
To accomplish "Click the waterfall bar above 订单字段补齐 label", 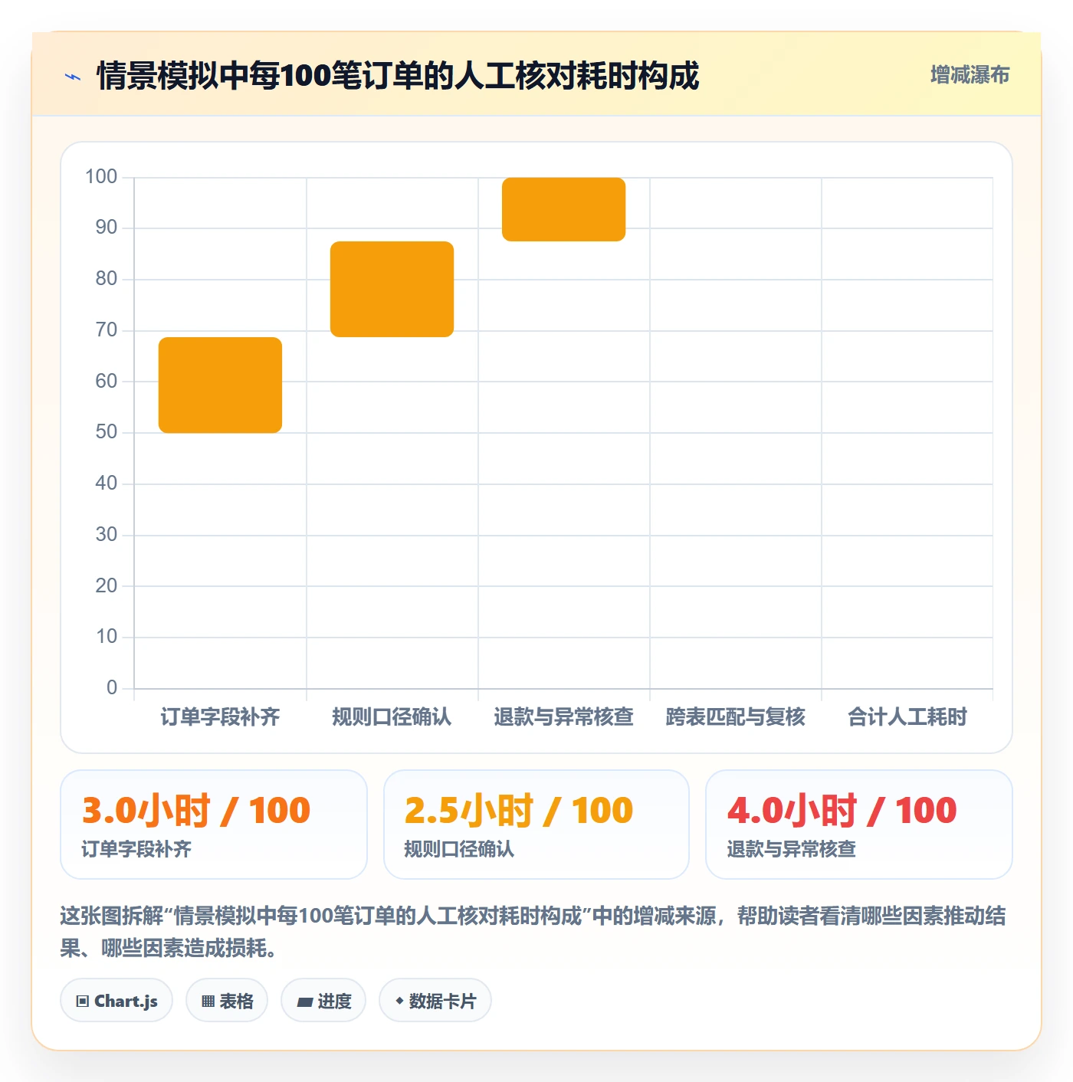I will 220,385.
